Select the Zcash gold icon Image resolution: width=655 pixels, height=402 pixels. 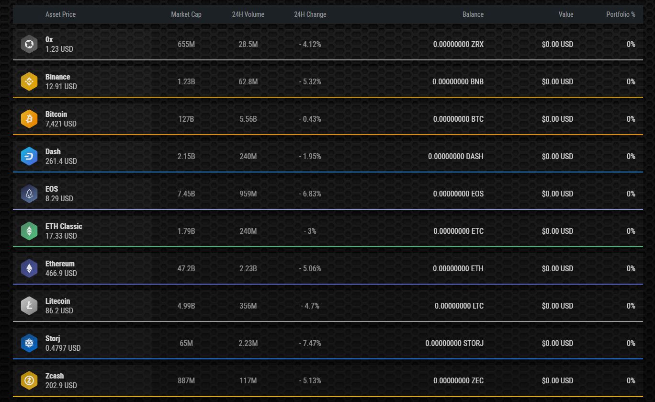[29, 380]
